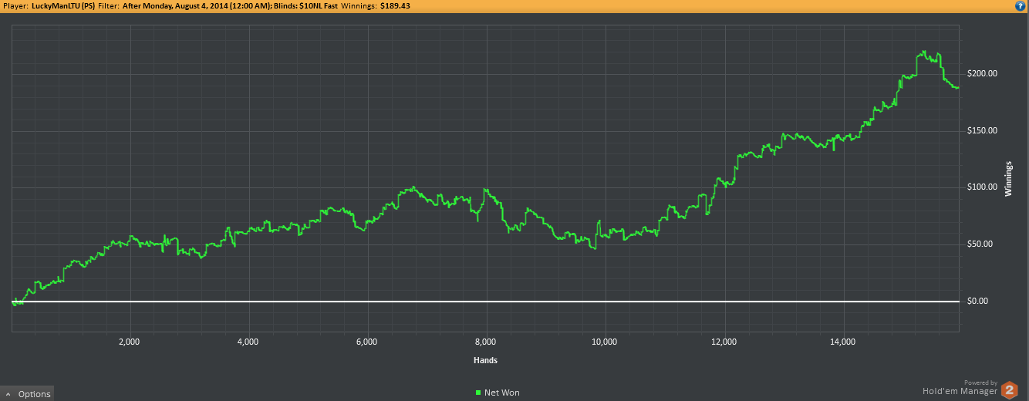Click the $200.00 winnings axis label
This screenshot has height=401, width=1029.
[982, 74]
